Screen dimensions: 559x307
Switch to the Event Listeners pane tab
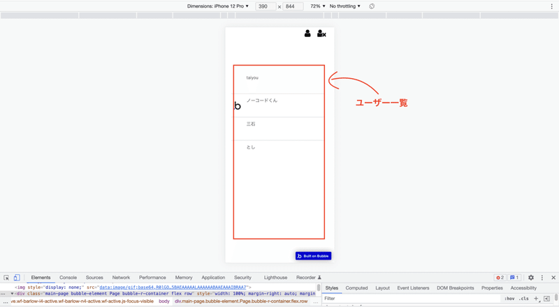pos(413,288)
